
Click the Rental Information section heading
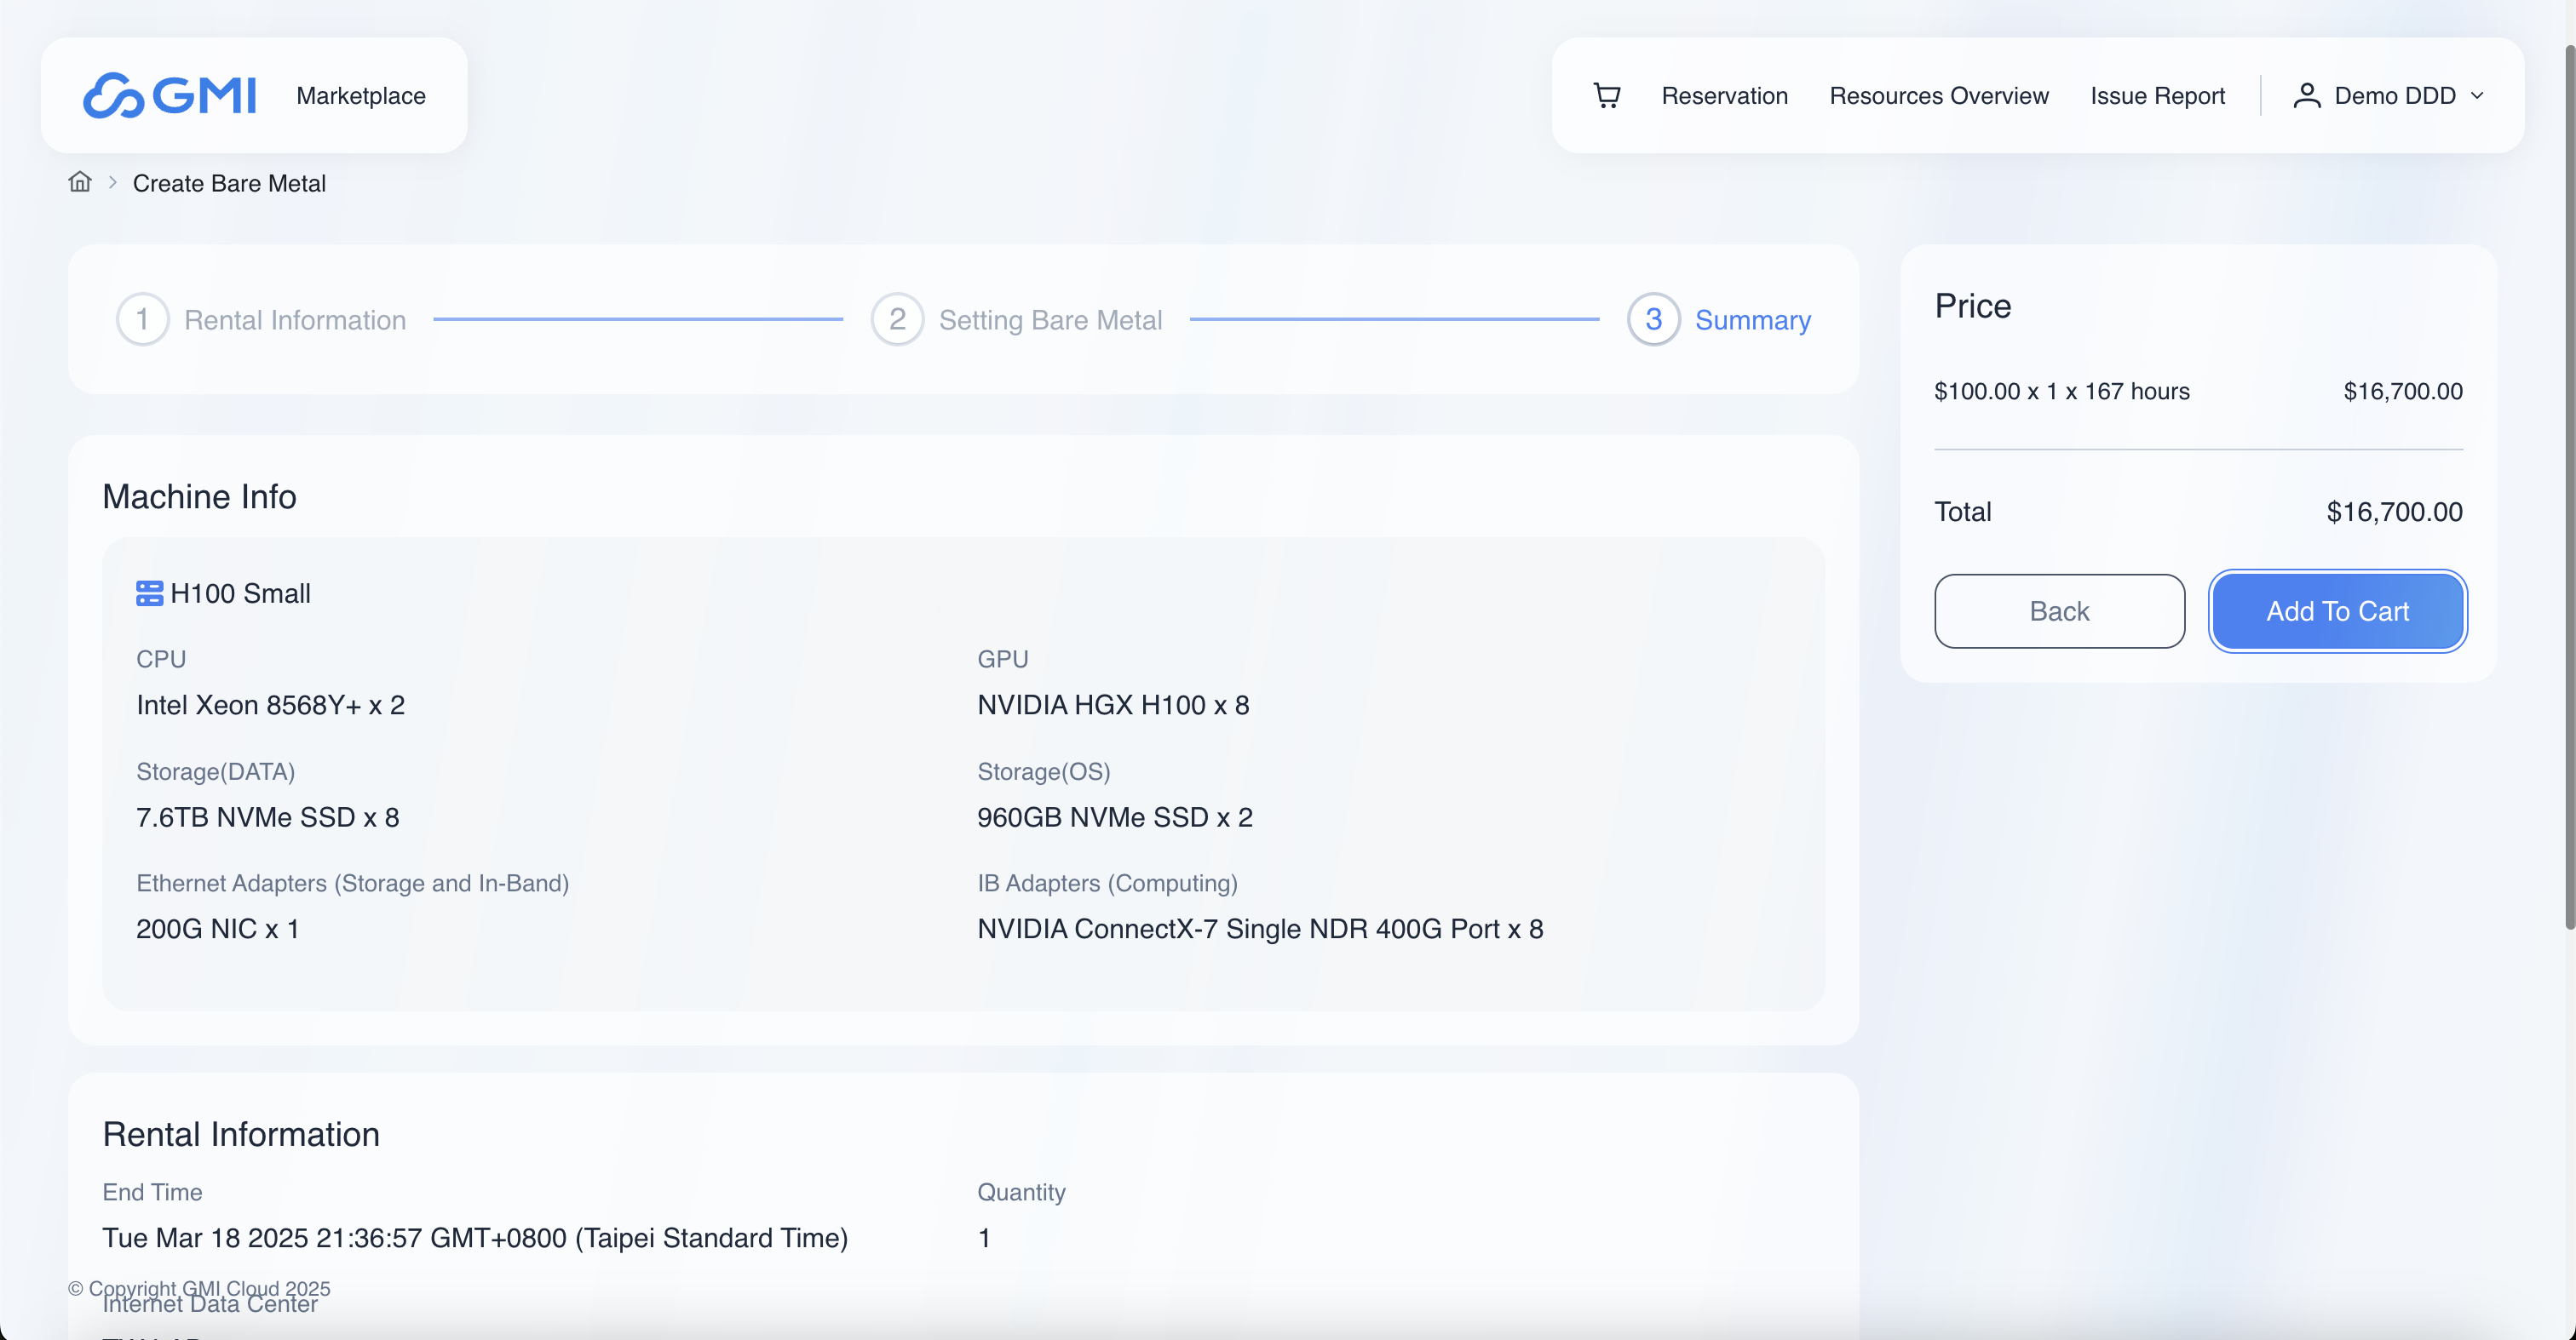click(x=241, y=1134)
